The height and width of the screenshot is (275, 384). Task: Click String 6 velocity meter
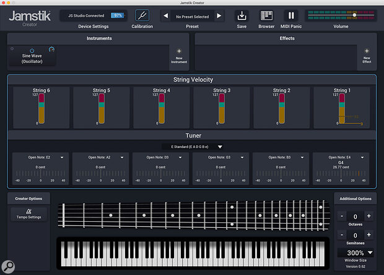click(41, 108)
